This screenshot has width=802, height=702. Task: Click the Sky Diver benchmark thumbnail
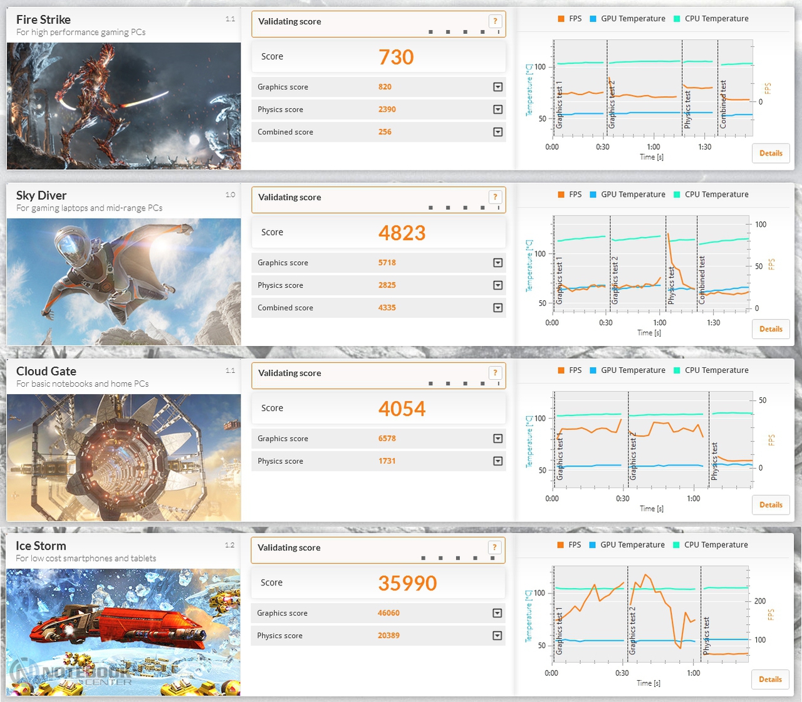123,282
